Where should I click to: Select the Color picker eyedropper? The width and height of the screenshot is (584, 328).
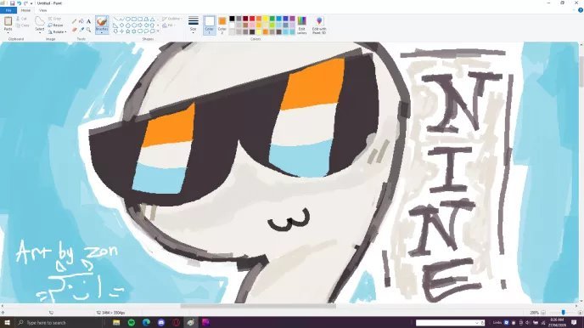pyautogui.click(x=81, y=30)
